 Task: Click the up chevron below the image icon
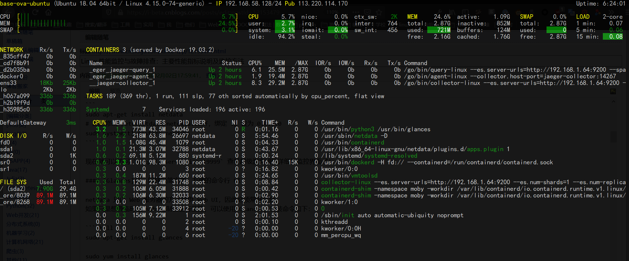[x=613, y=101]
